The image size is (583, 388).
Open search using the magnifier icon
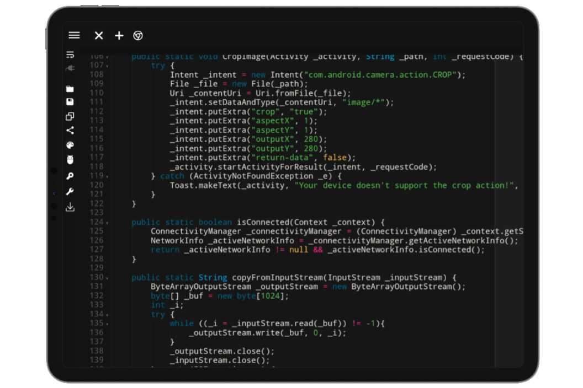(71, 176)
